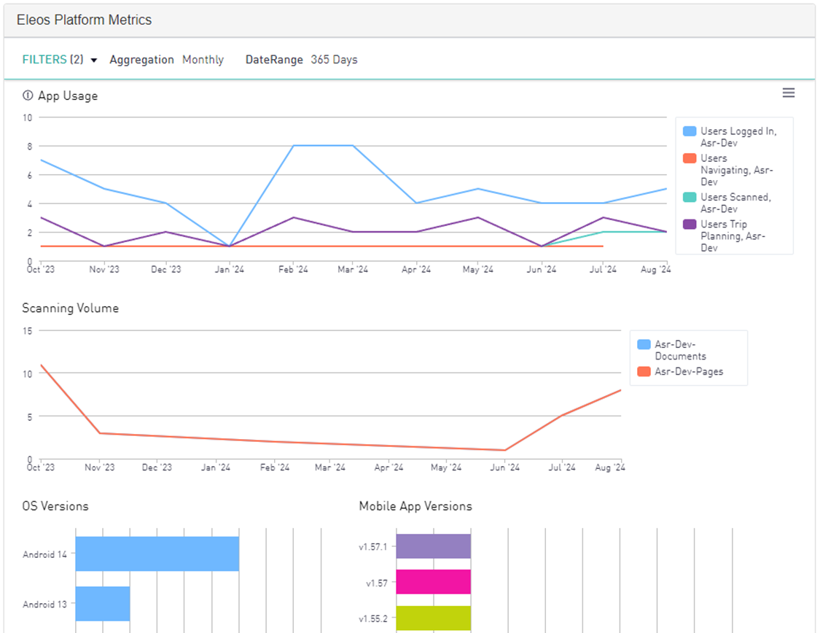Click the v1.57.1 purple bar
The width and height of the screenshot is (820, 633).
pyautogui.click(x=433, y=546)
